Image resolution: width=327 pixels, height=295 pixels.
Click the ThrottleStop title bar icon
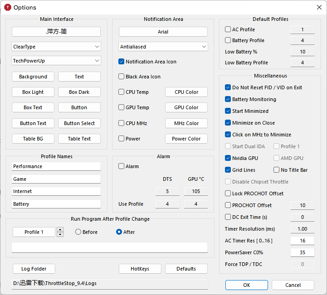(x=7, y=7)
